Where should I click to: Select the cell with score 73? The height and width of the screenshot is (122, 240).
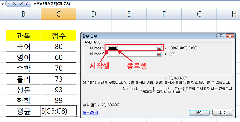tap(59, 79)
